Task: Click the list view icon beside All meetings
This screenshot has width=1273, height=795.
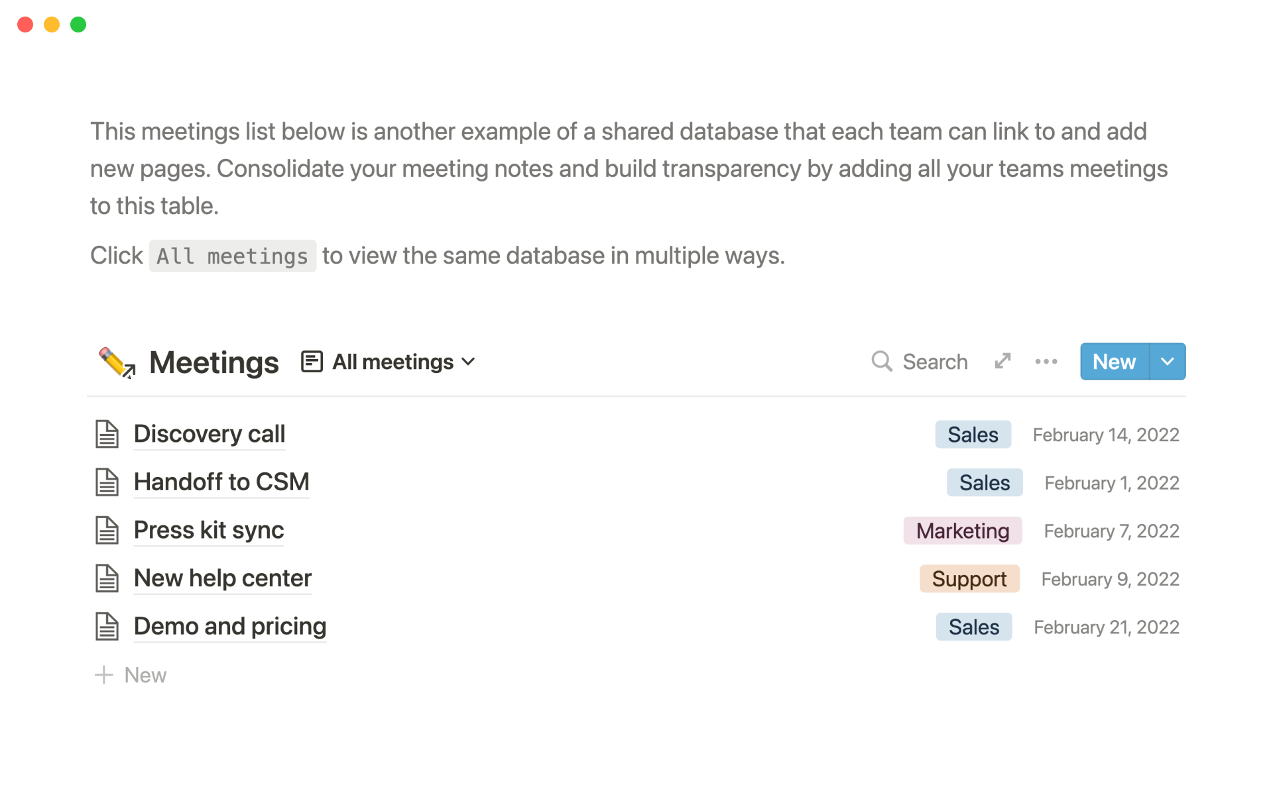Action: 312,362
